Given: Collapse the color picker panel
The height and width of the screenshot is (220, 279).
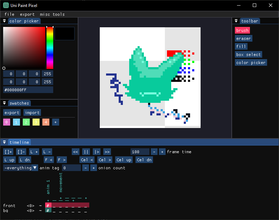Looking at the screenshot, I should (x=5, y=21).
